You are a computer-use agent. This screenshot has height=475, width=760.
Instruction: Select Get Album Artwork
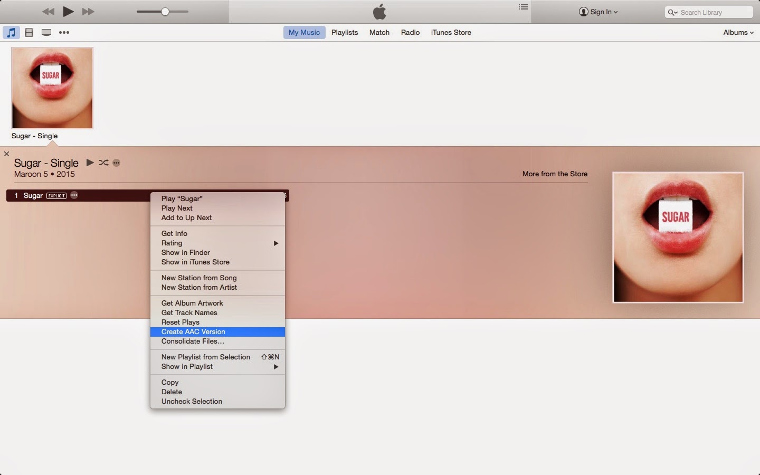coord(217,303)
